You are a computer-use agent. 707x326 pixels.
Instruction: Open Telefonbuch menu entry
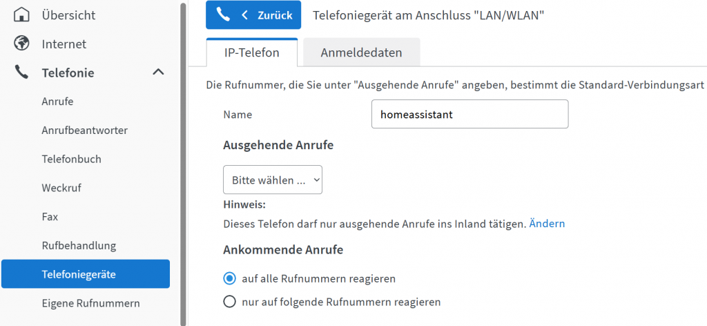point(71,159)
